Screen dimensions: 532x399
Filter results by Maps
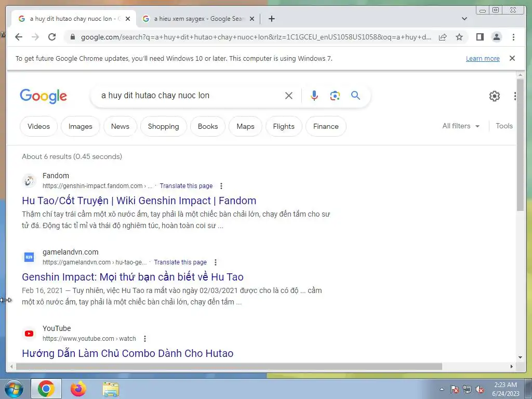coord(245,126)
